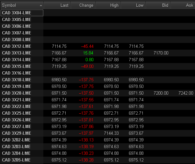Sort by the Low column header
This screenshot has height=164, width=195.
[x=133, y=5]
